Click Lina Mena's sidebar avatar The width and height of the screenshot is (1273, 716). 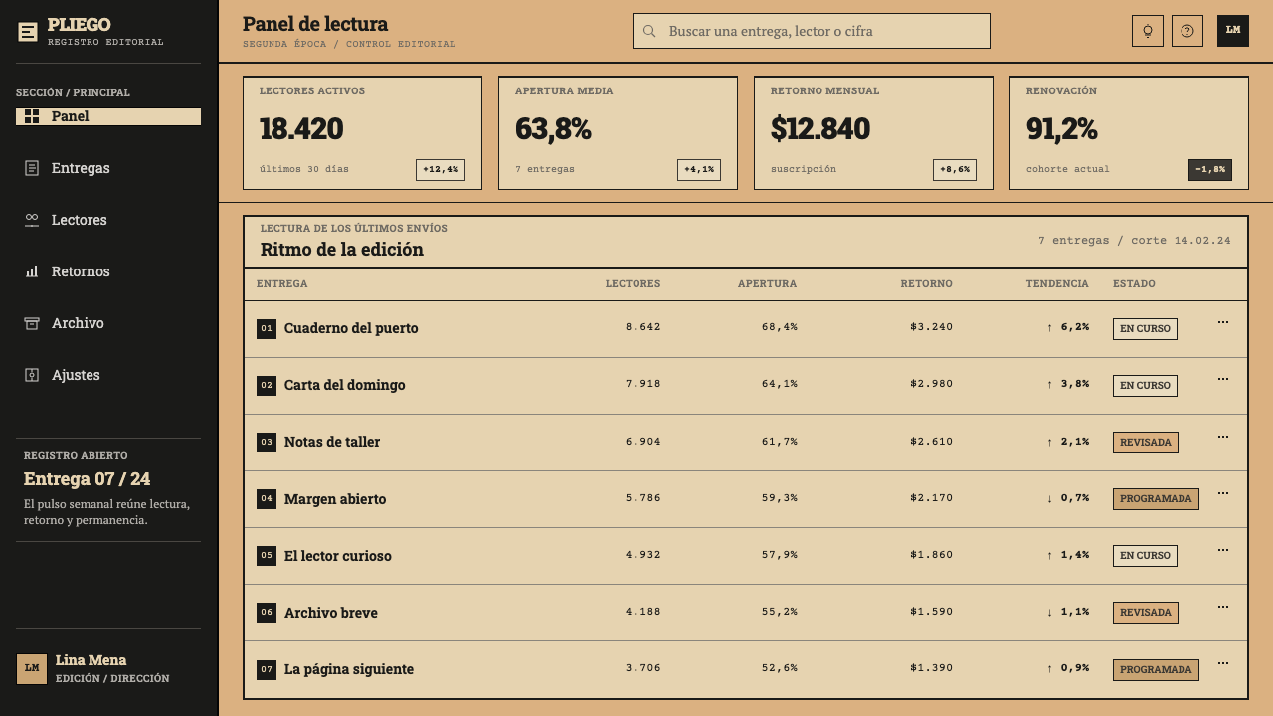[32, 669]
